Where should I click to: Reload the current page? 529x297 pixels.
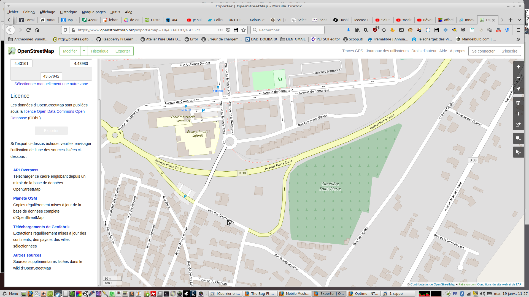point(28,30)
